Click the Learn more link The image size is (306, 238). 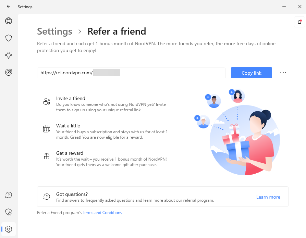(268, 197)
